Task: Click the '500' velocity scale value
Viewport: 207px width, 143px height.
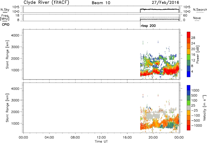Action: point(194,95)
